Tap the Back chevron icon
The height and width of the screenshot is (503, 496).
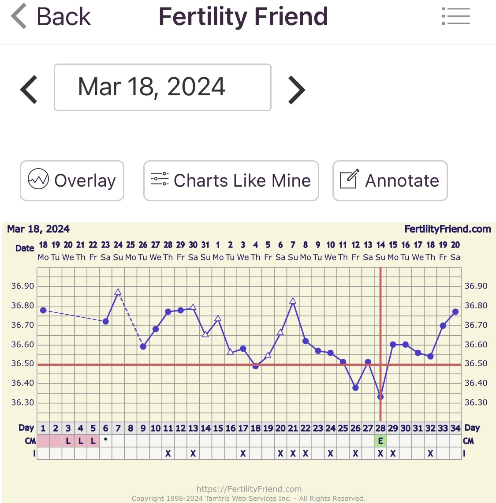pyautogui.click(x=19, y=17)
